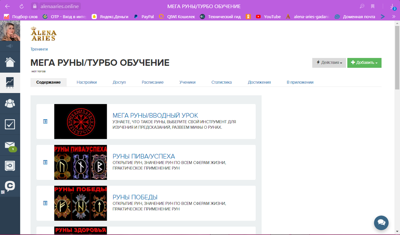This screenshot has height=235, width=400.
Task: Bookmark this page with bookmark icon
Action: (x=373, y=6)
